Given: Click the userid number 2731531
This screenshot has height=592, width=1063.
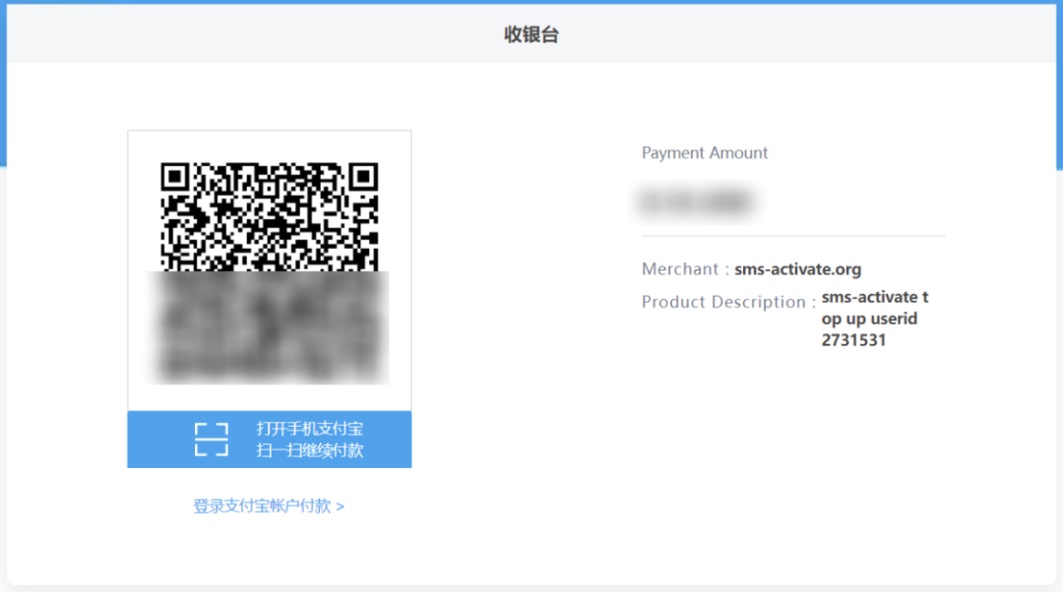Looking at the screenshot, I should tap(853, 340).
